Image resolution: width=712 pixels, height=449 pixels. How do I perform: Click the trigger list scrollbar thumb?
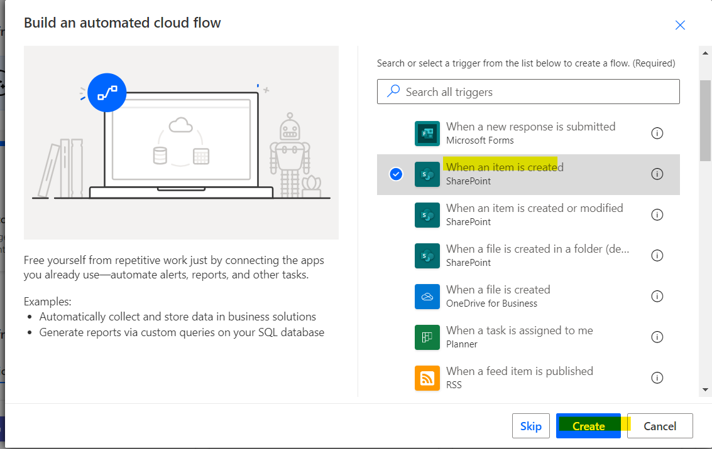(x=705, y=120)
